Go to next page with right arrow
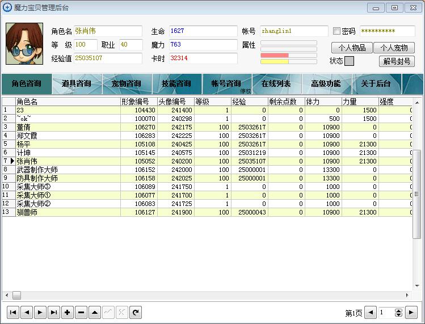The width and height of the screenshot is (425, 324). [x=411, y=313]
